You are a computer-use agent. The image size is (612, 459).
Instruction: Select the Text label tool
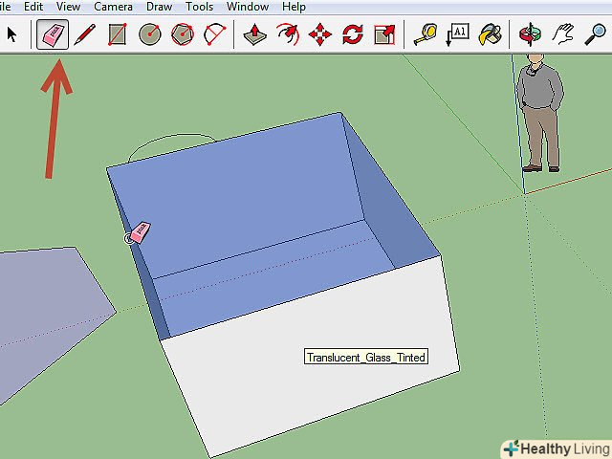(x=457, y=35)
